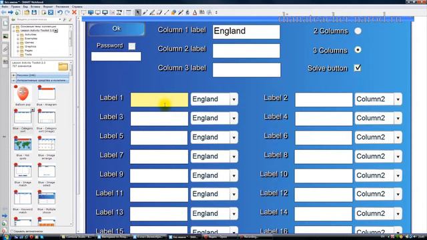This screenshot has width=427, height=240.
Task: Click the Ok button
Action: 117,29
